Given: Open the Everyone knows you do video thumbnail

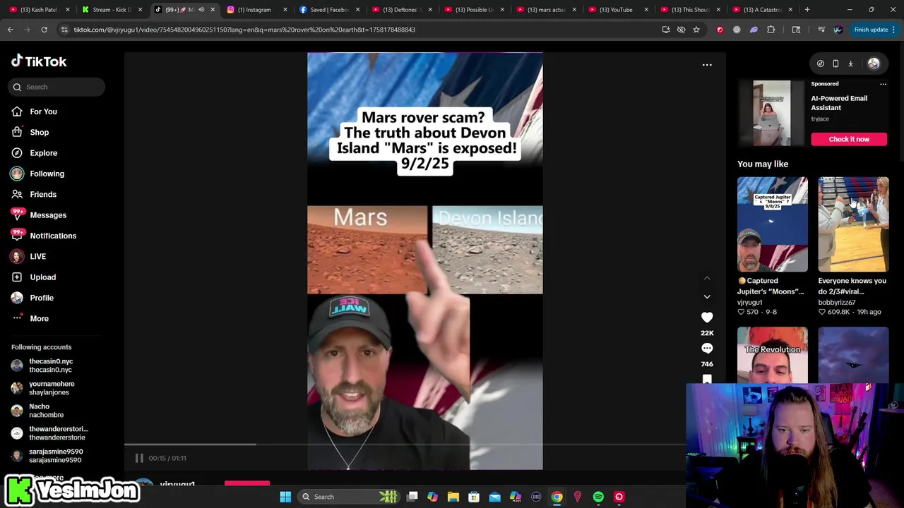Looking at the screenshot, I should point(853,224).
